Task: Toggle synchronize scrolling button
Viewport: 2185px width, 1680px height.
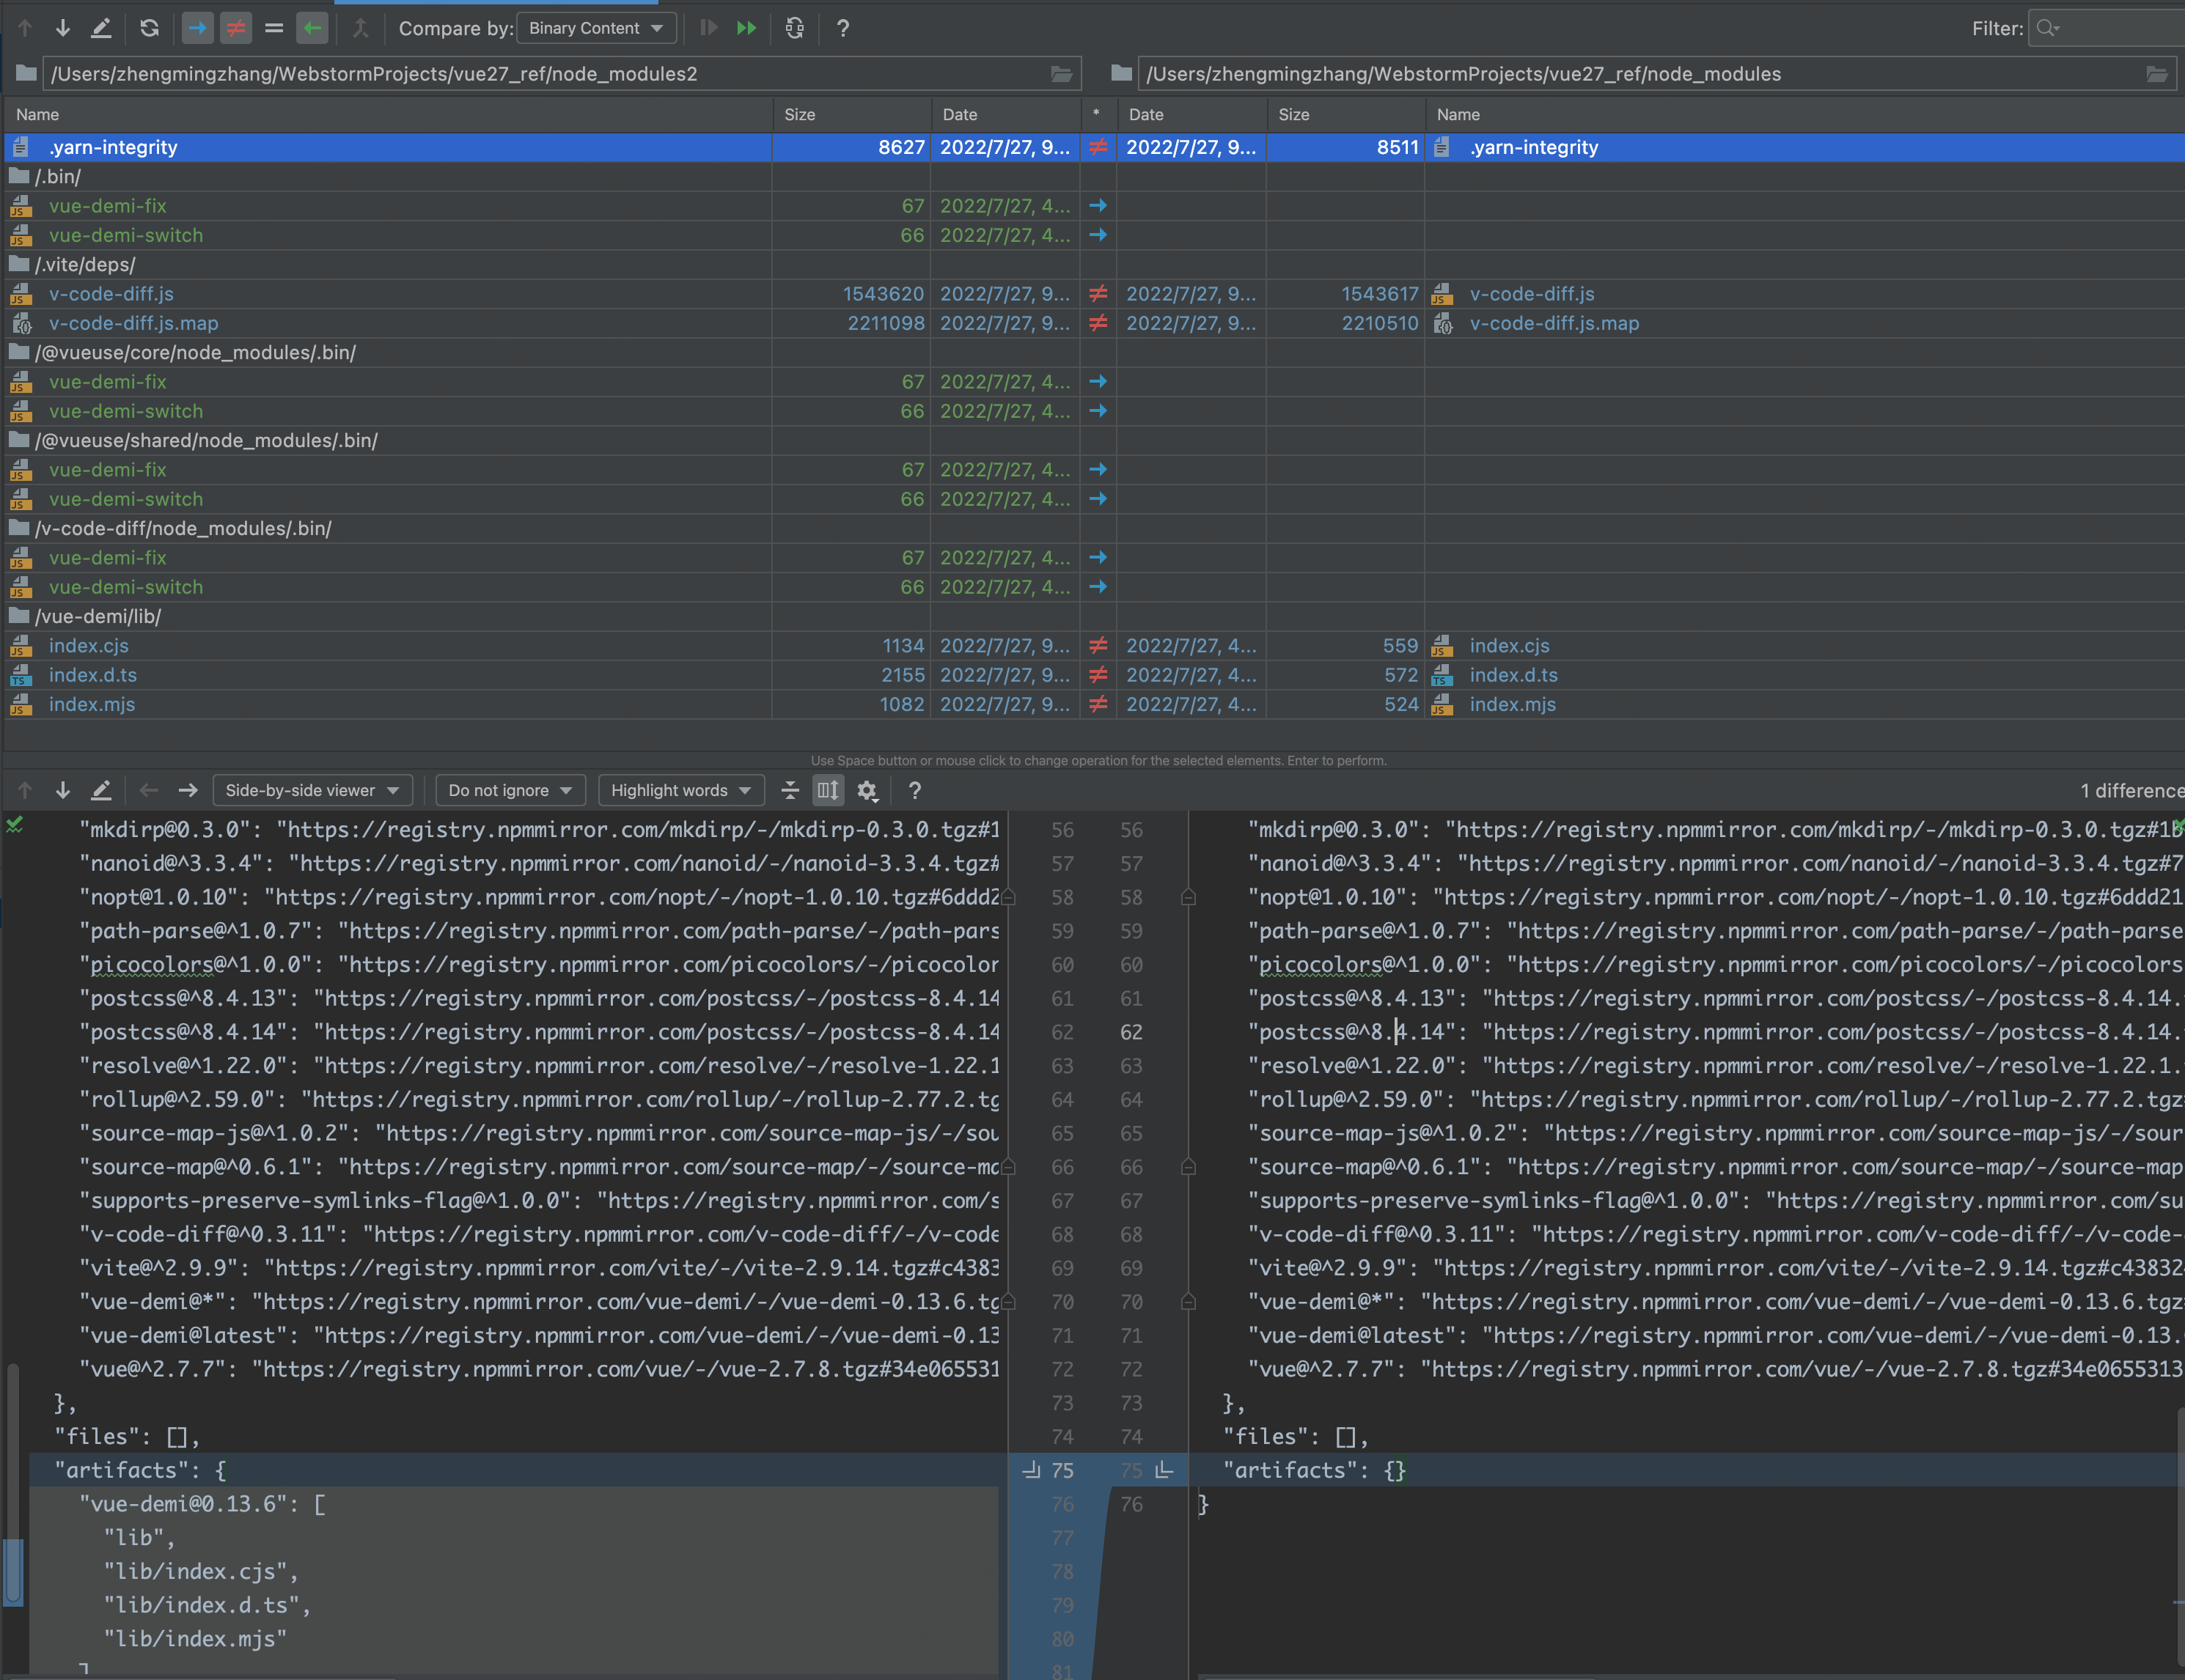Action: tap(827, 790)
